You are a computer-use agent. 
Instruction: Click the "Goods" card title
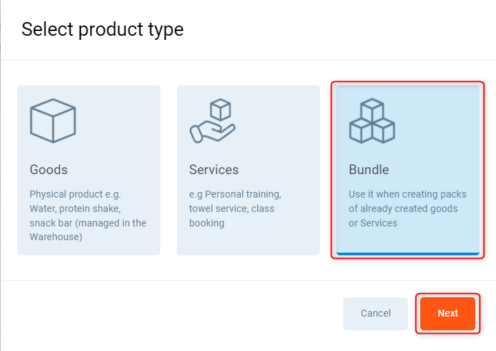[49, 169]
